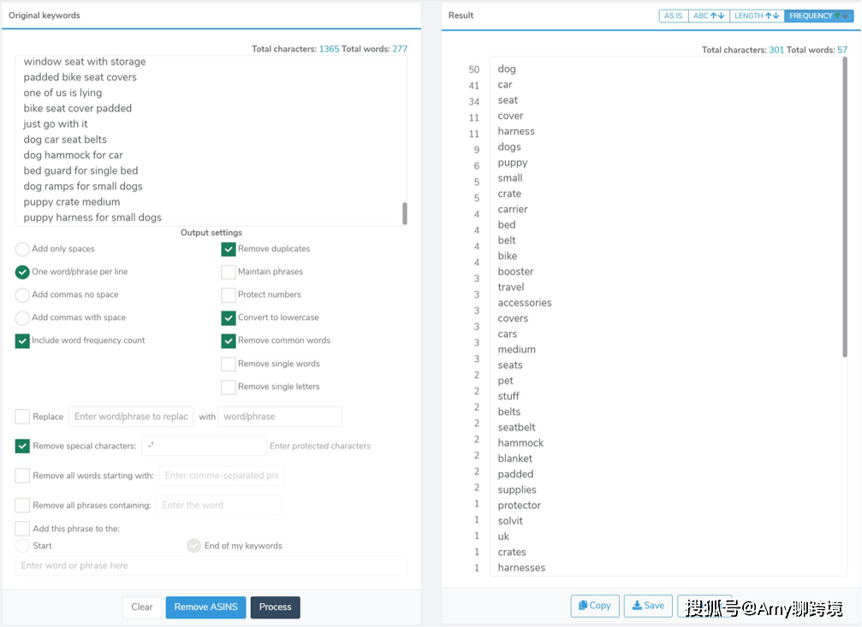The image size is (862, 627).
Task: Click the replace word input field
Action: click(131, 417)
